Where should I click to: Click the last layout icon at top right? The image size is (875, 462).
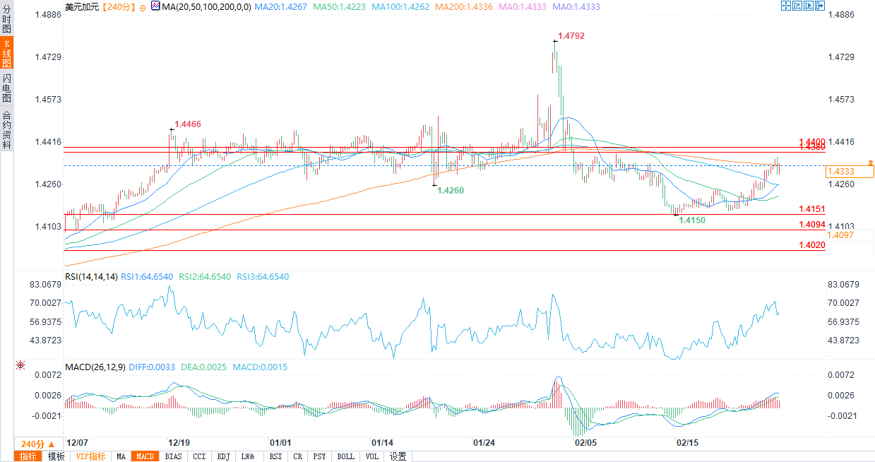[x=819, y=6]
